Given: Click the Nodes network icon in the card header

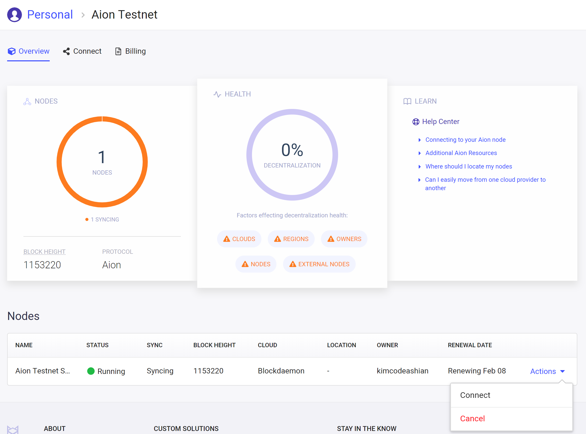Looking at the screenshot, I should point(27,101).
